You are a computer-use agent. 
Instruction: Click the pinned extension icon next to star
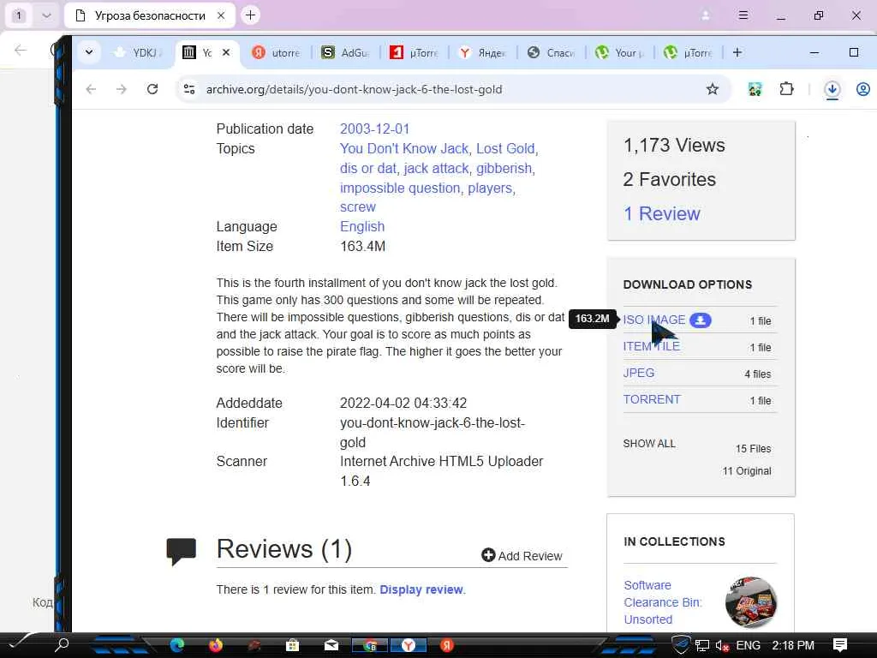pos(755,89)
